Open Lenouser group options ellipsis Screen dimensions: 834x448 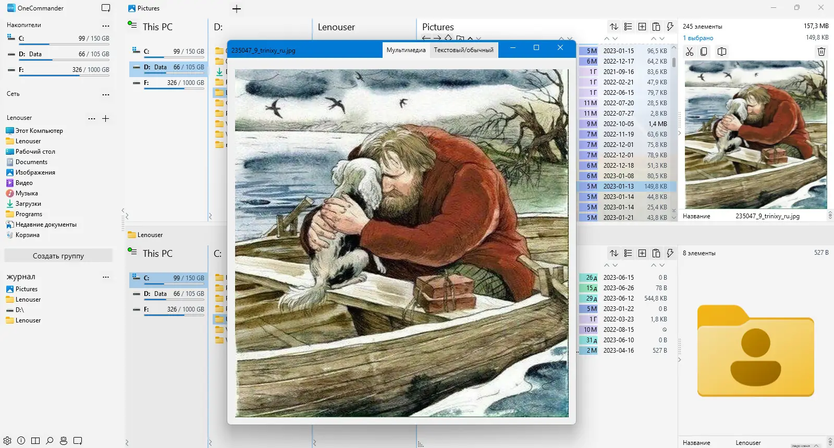pos(92,119)
